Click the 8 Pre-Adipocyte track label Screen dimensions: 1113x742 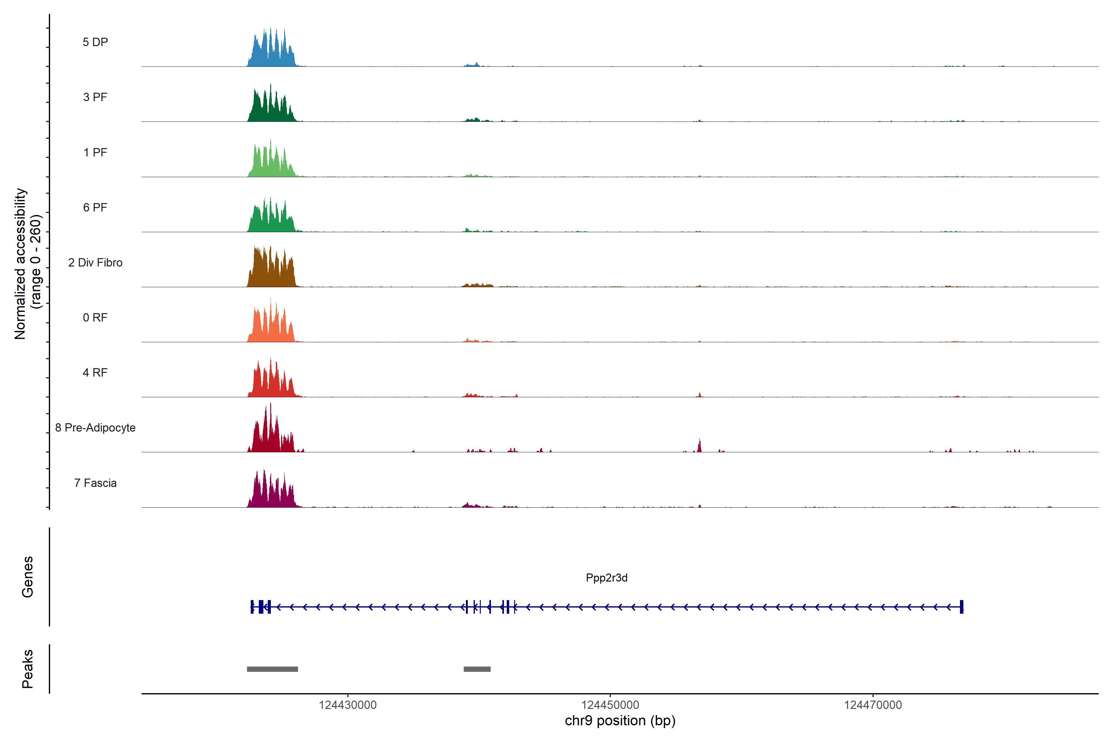(x=95, y=428)
